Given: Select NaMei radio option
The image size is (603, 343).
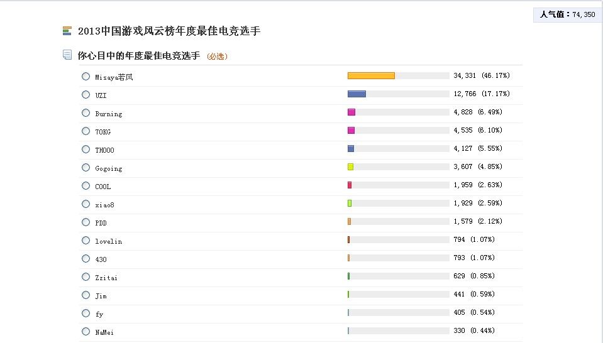Looking at the screenshot, I should click(86, 332).
